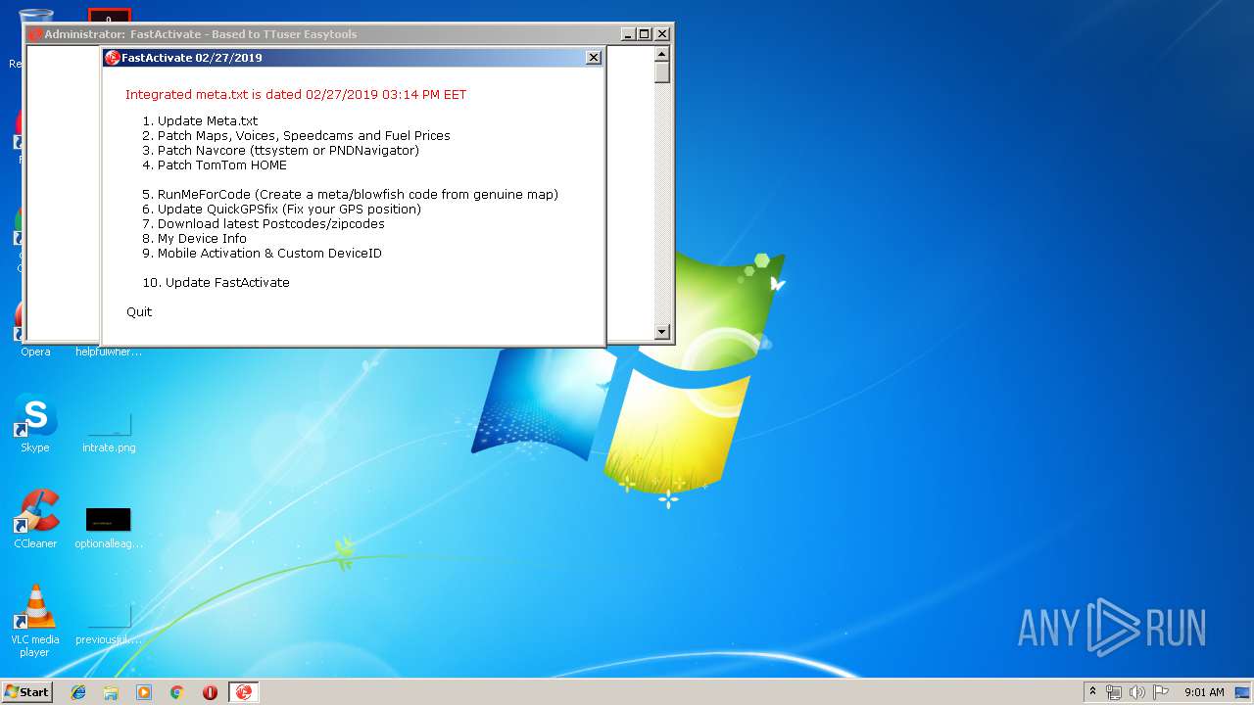The height and width of the screenshot is (705, 1254).
Task: Click Integrated meta.txt date text
Action: (296, 95)
